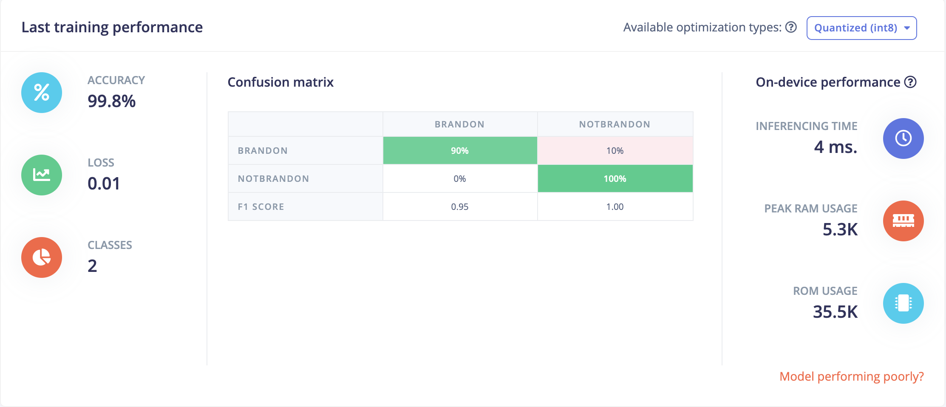Click the 1.00 F1 score value
The image size is (946, 407).
[x=615, y=207]
